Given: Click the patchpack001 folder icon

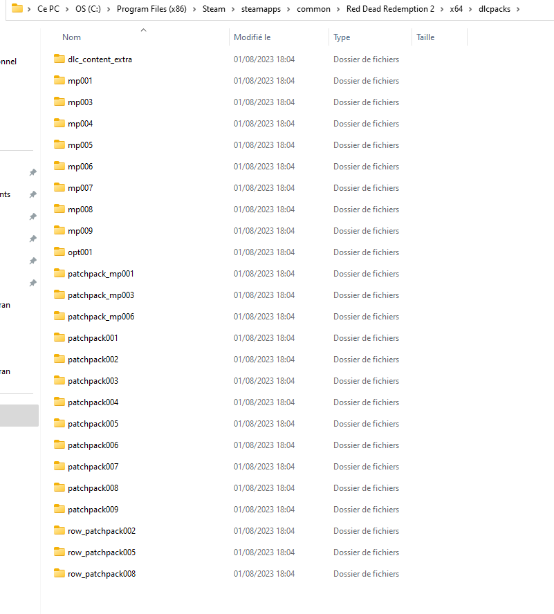Looking at the screenshot, I should (x=59, y=337).
